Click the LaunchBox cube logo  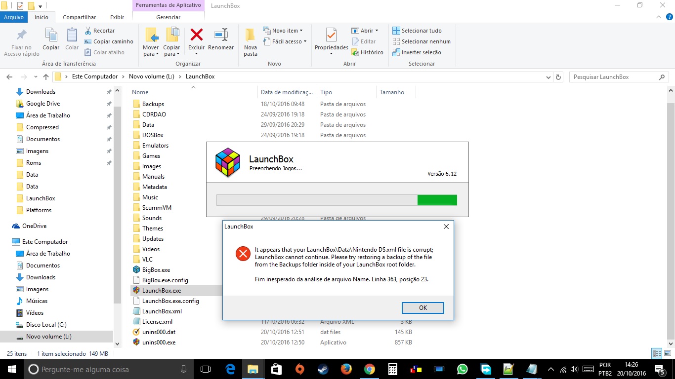coord(228,162)
